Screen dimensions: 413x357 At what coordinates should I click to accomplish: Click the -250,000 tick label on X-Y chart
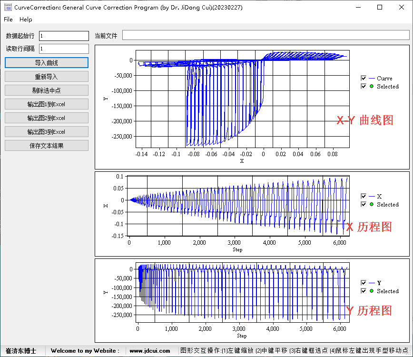point(122,137)
